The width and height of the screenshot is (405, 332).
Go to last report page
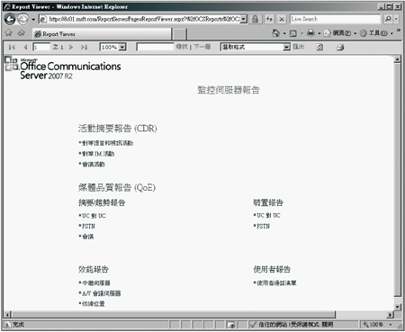pyautogui.click(x=84, y=47)
